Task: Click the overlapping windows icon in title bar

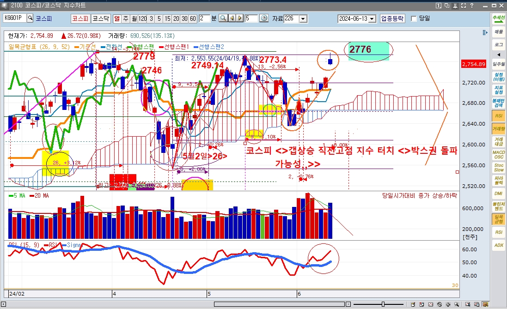Action: click(447, 6)
